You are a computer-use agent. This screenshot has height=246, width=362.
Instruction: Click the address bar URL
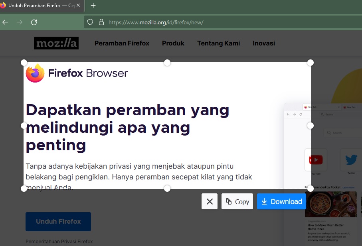(156, 23)
